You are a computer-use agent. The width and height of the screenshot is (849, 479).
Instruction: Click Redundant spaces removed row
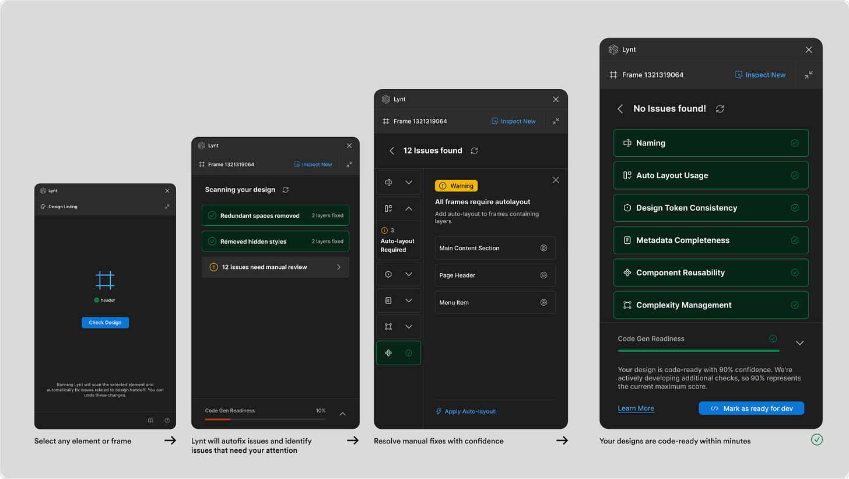[275, 215]
